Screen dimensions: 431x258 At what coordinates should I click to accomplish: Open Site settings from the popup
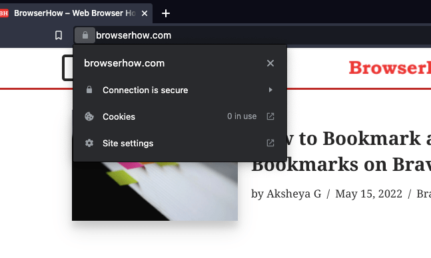[x=180, y=143]
